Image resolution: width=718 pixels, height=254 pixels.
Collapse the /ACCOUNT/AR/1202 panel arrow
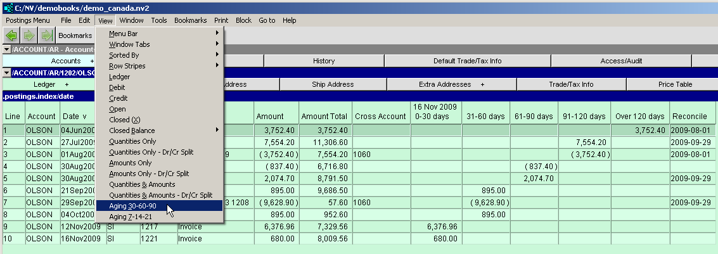coord(6,73)
